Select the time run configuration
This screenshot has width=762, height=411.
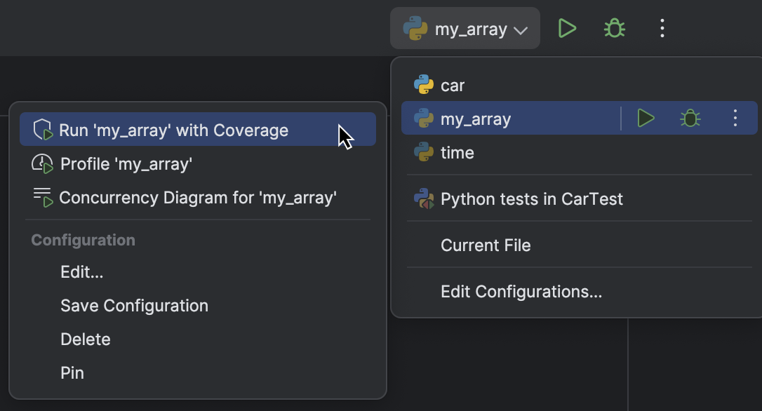(456, 152)
